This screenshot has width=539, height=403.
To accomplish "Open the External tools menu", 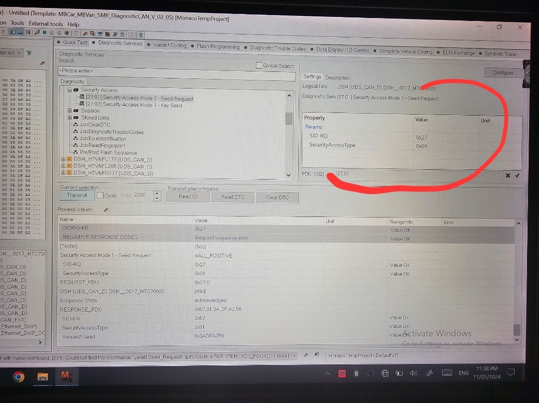I will tap(46, 23).
